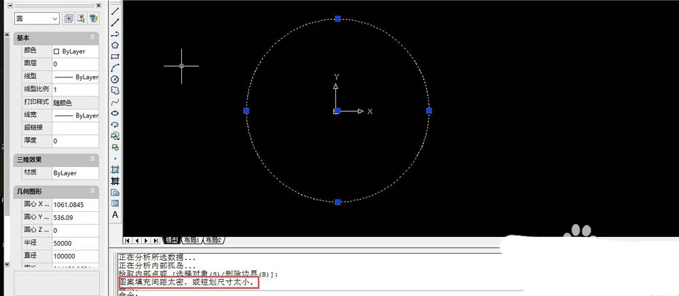
Task: Select the Region tool
Action: (x=115, y=192)
